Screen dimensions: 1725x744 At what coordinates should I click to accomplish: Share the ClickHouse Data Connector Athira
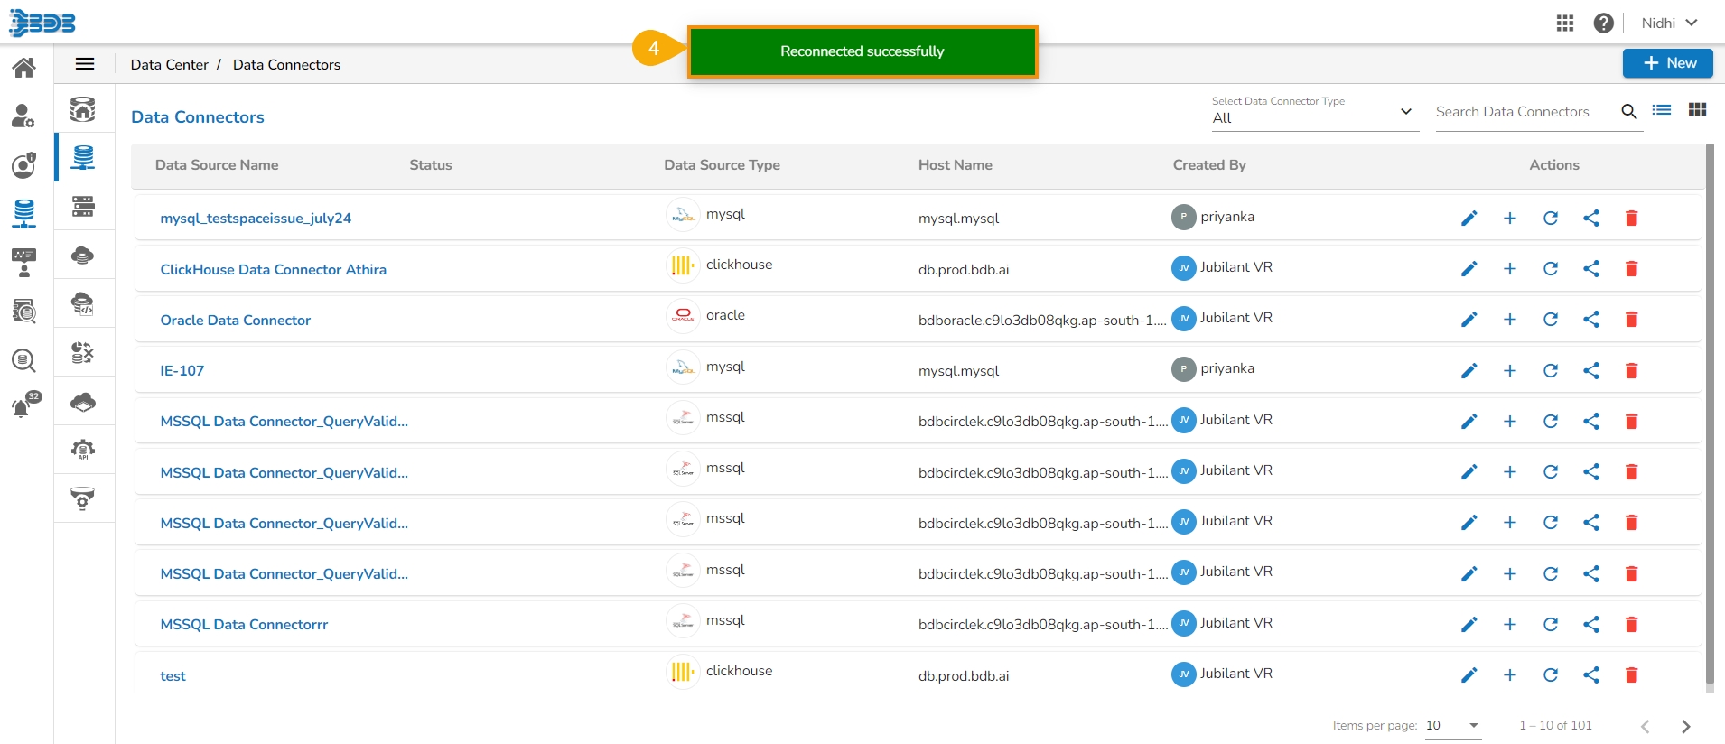[x=1590, y=269]
